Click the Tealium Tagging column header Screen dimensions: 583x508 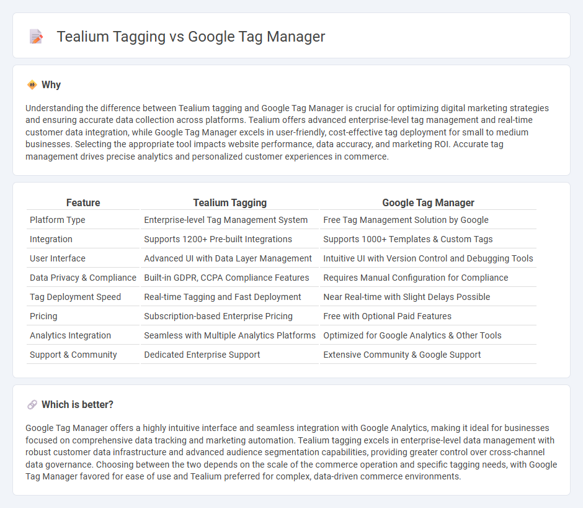pyautogui.click(x=229, y=202)
